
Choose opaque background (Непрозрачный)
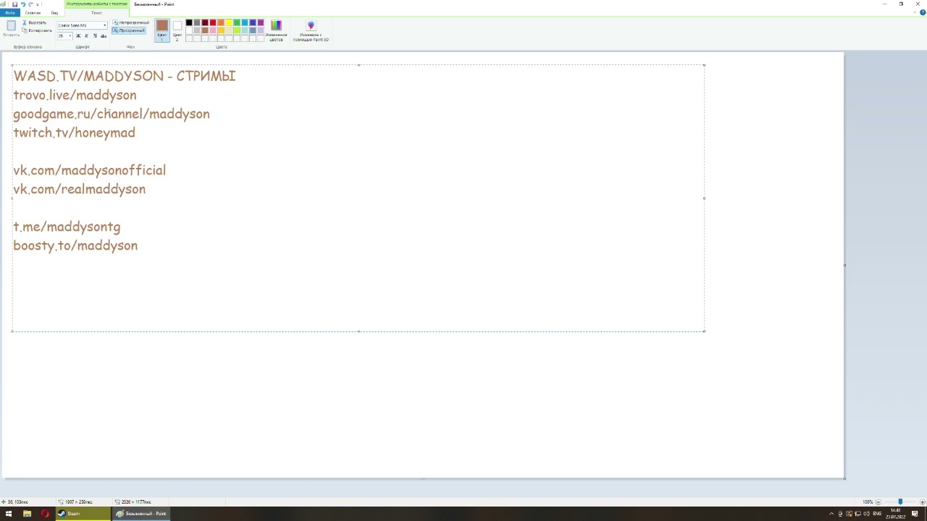pyautogui.click(x=130, y=23)
